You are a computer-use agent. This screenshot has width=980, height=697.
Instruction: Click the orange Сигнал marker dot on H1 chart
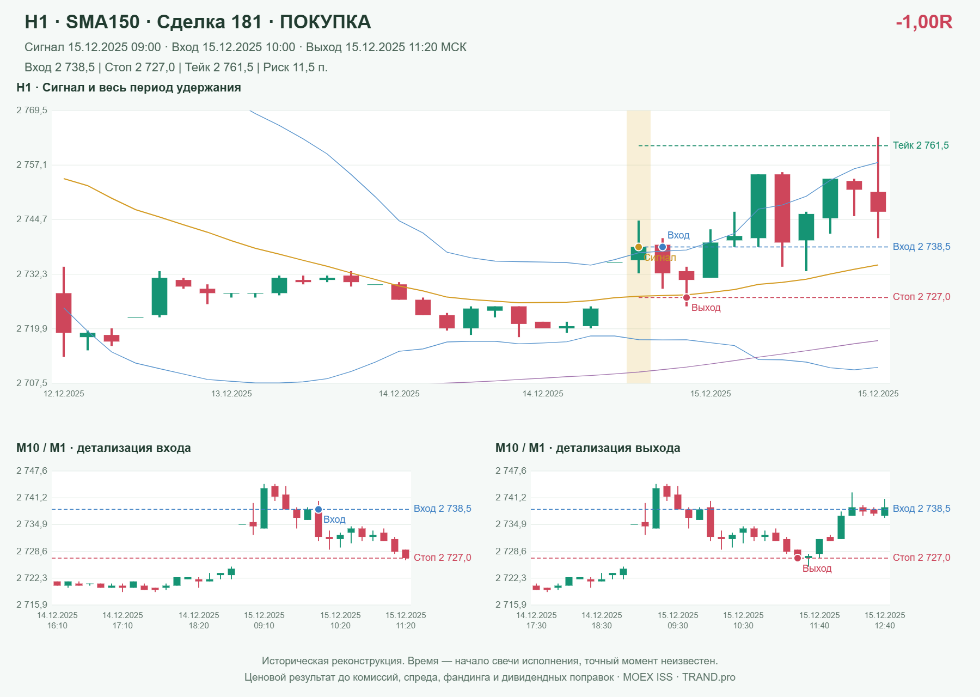click(639, 247)
